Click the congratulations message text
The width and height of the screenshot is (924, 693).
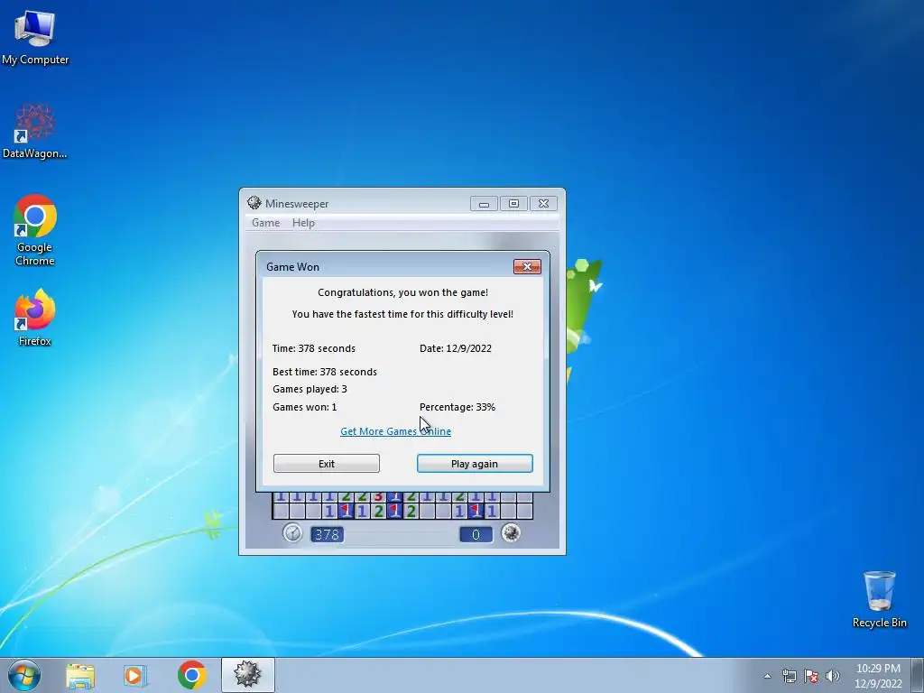(402, 293)
